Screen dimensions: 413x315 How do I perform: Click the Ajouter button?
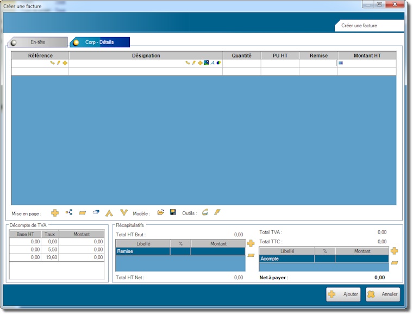(x=343, y=294)
